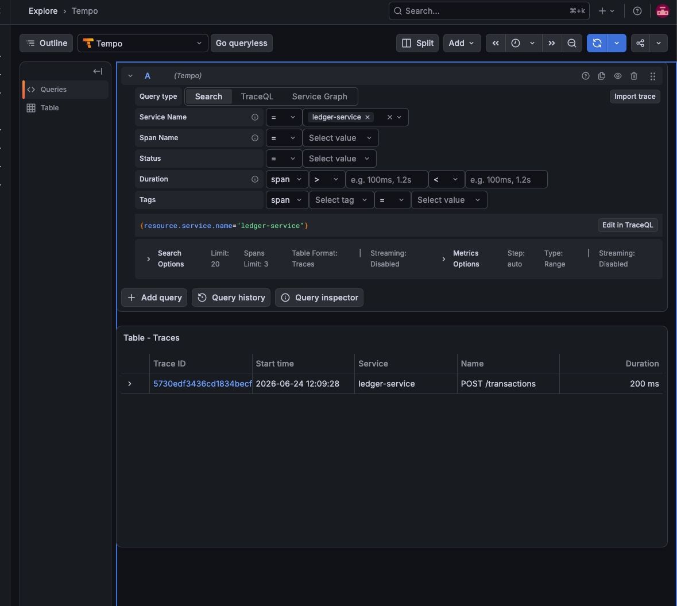Open query A help icon
Screen dimensions: 677x606
click(586, 76)
